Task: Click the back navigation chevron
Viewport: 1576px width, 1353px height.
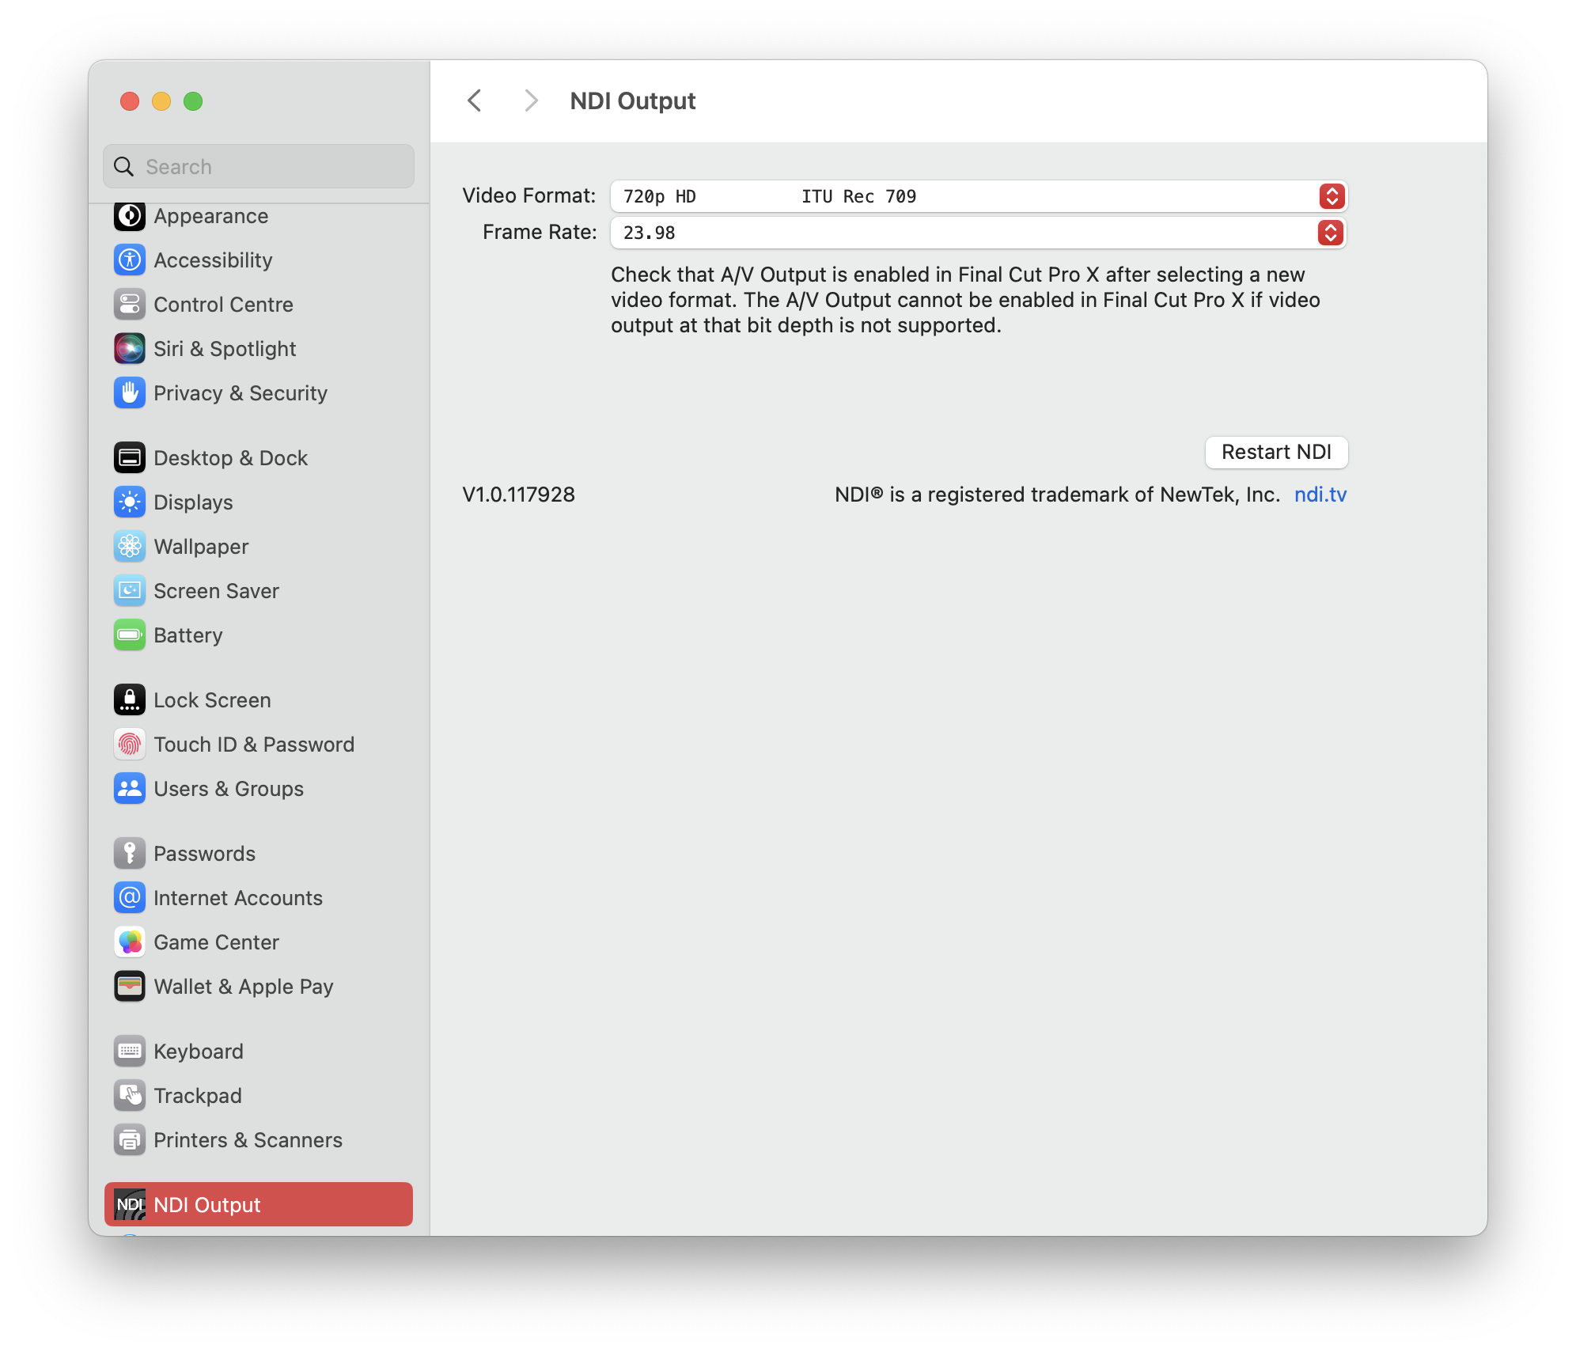Action: (x=475, y=100)
